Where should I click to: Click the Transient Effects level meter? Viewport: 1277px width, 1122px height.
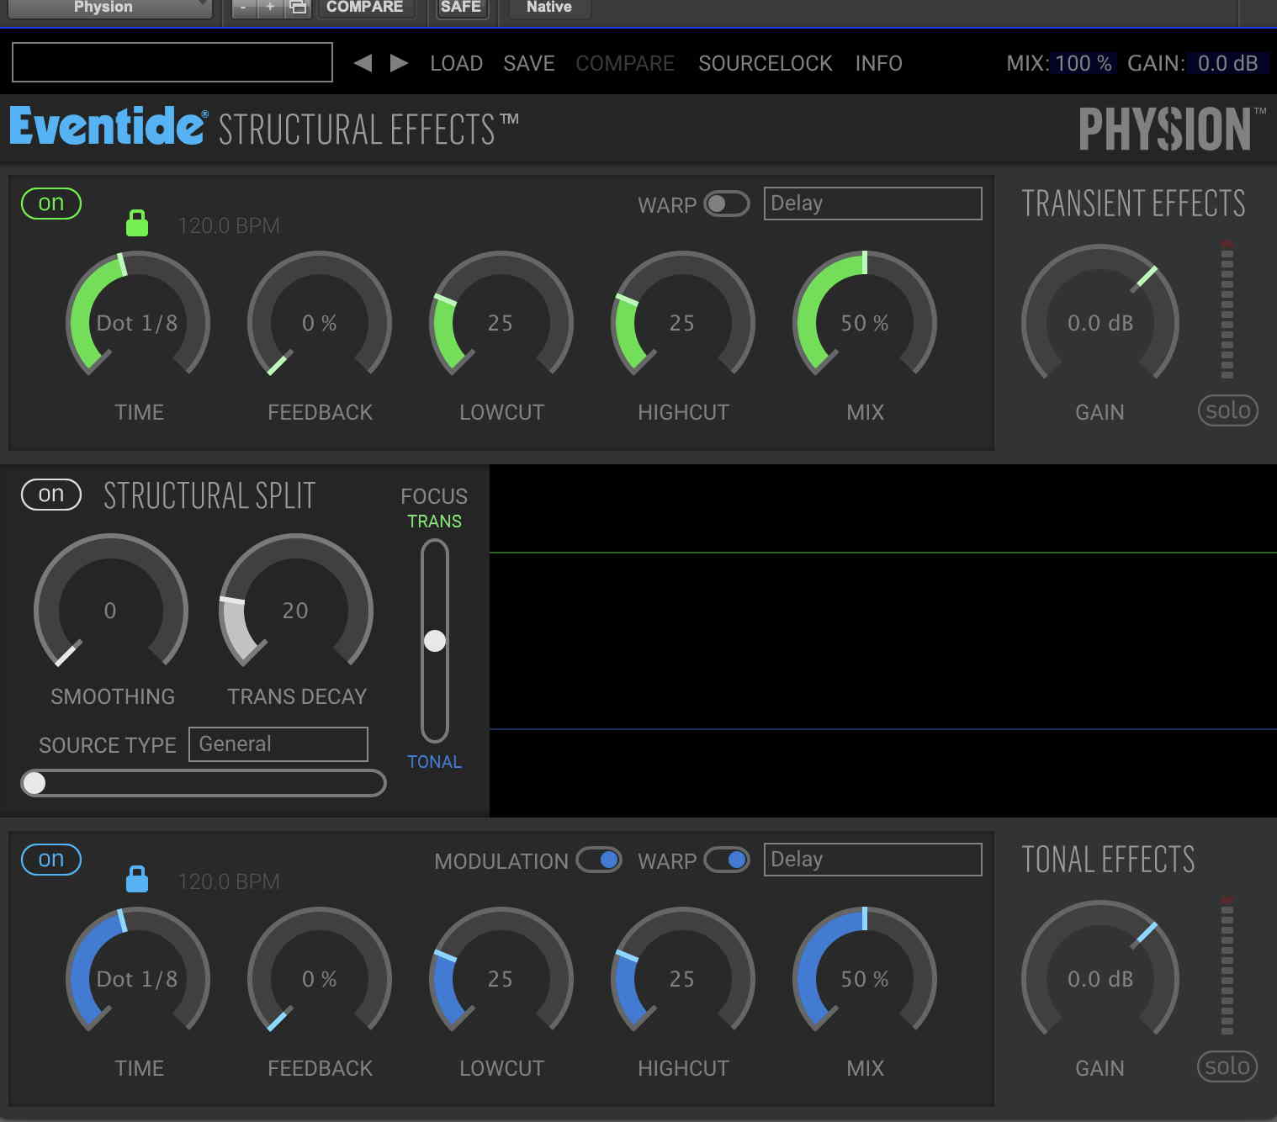[1227, 310]
